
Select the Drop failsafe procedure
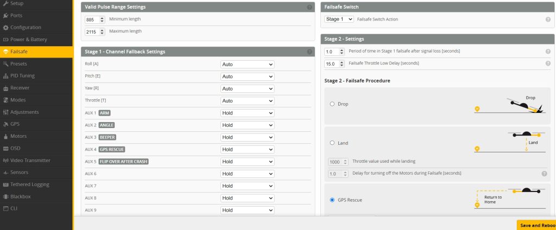pyautogui.click(x=332, y=104)
